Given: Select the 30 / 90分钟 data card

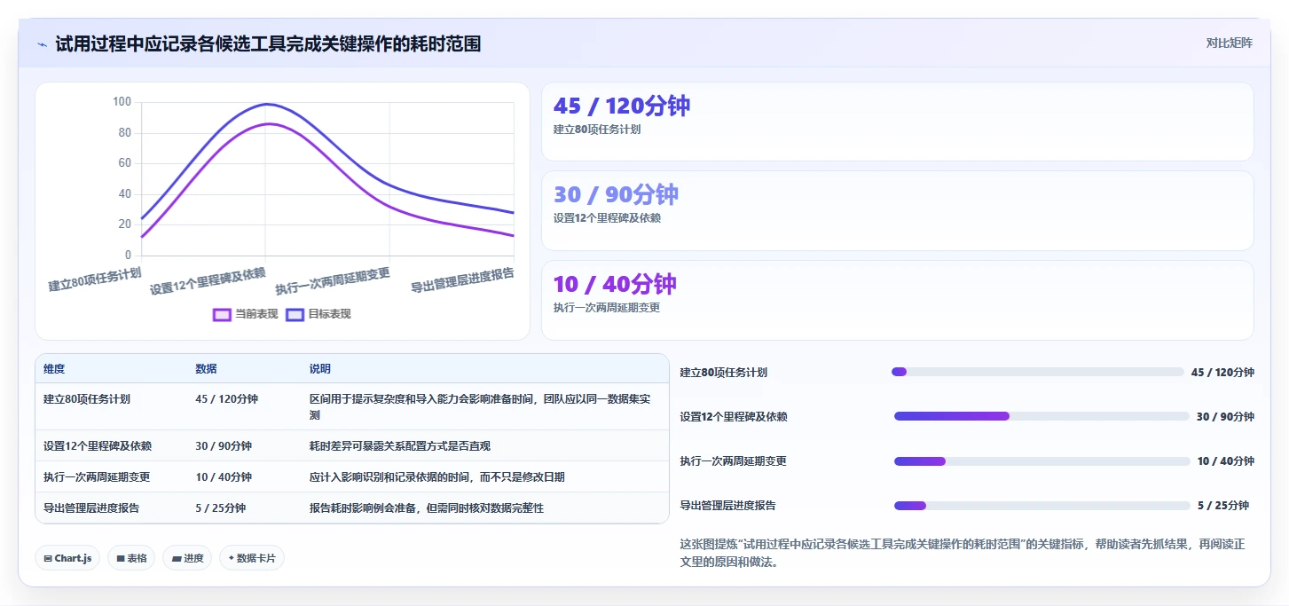Looking at the screenshot, I should [897, 210].
